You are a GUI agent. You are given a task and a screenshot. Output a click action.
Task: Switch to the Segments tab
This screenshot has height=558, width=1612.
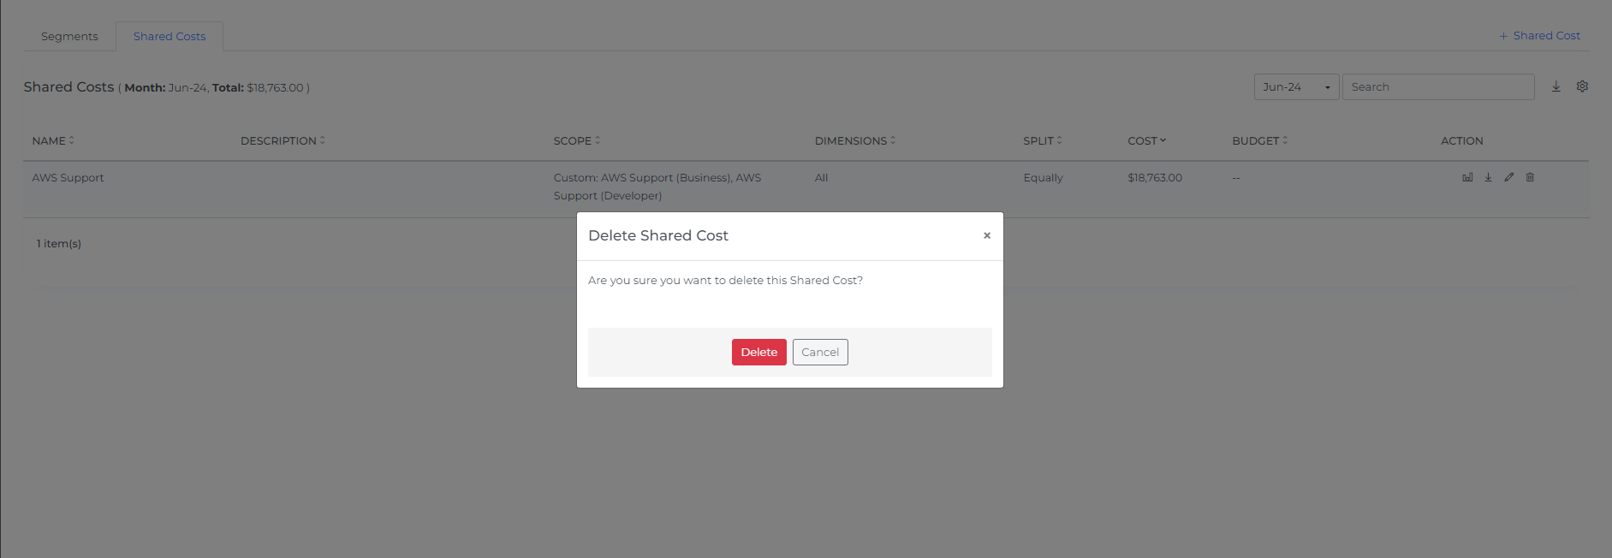click(69, 37)
